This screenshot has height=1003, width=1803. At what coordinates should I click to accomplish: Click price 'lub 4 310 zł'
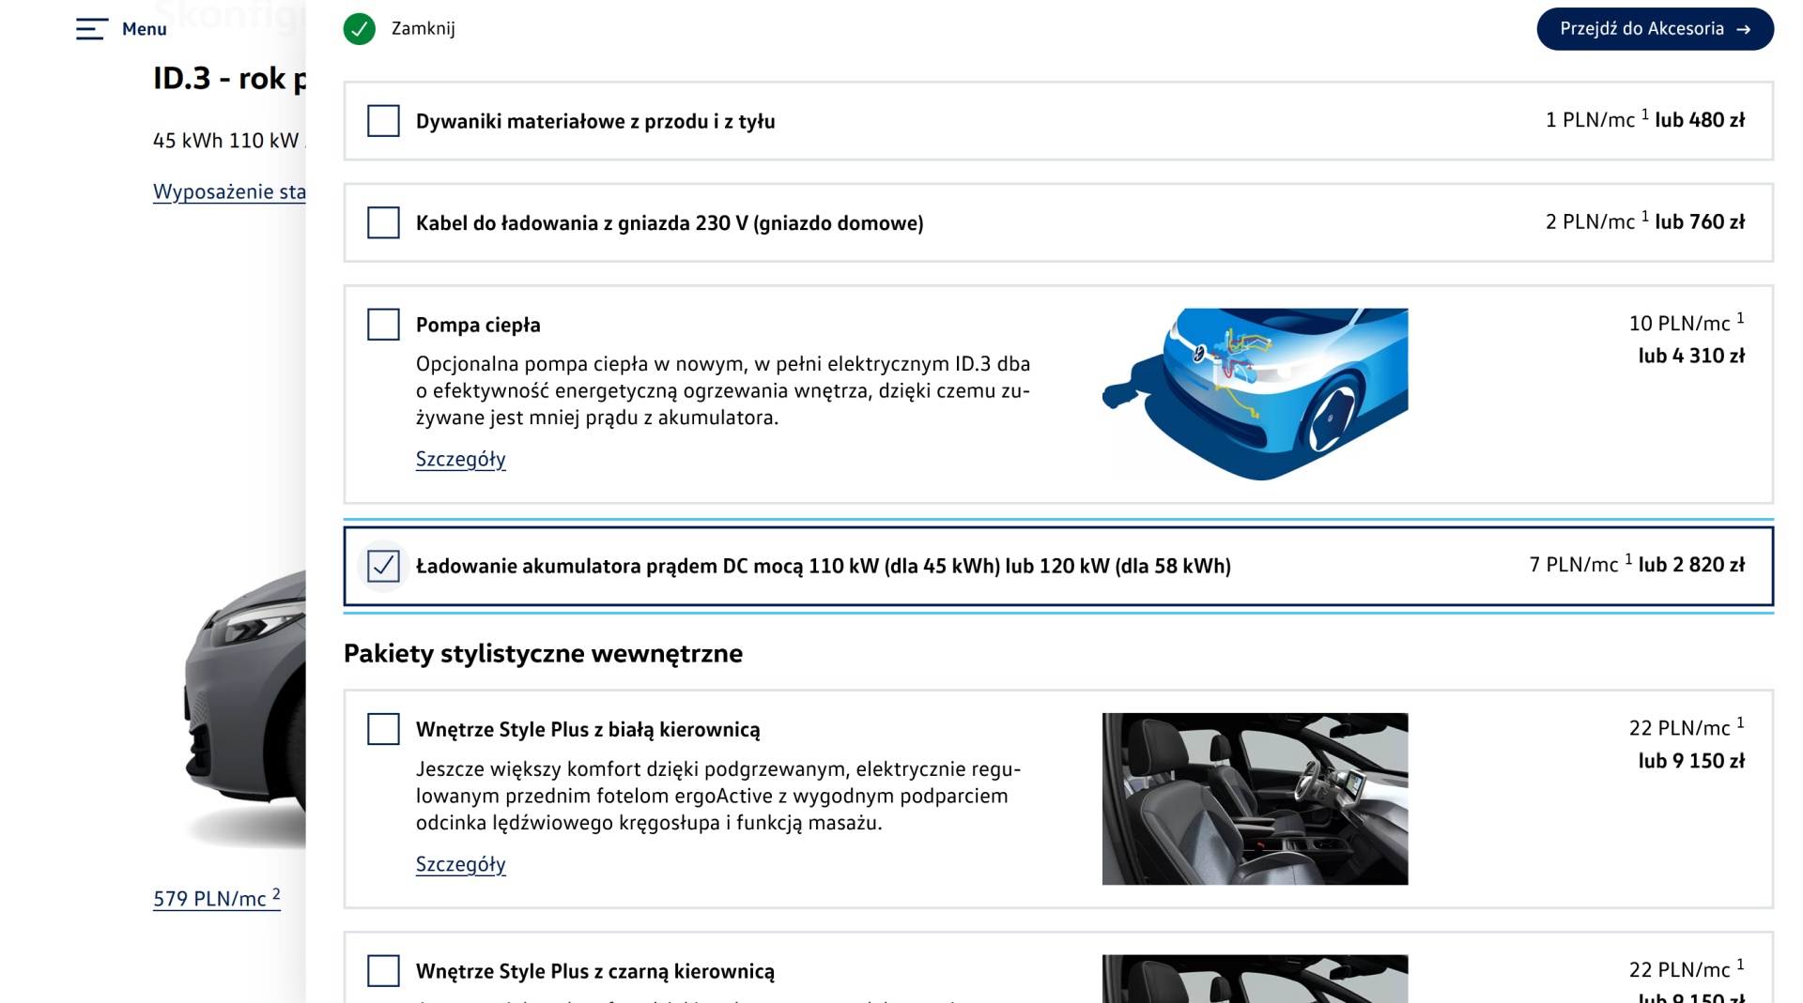click(1691, 356)
